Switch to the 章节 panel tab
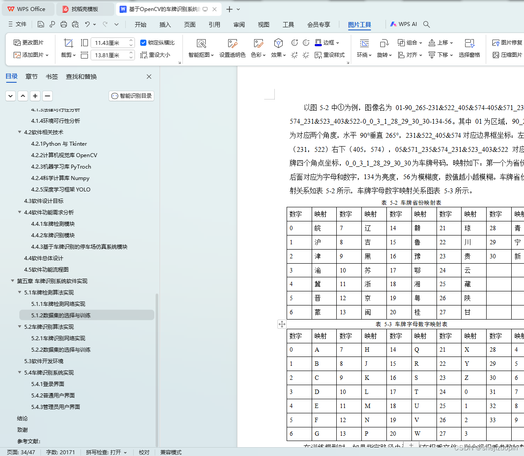Viewport: 524px width, 456px height. click(31, 77)
